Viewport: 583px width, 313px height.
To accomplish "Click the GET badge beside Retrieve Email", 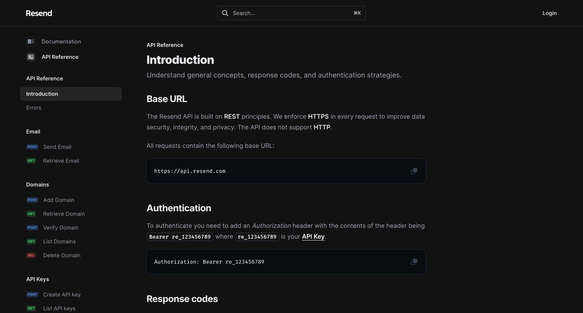I will (31, 161).
